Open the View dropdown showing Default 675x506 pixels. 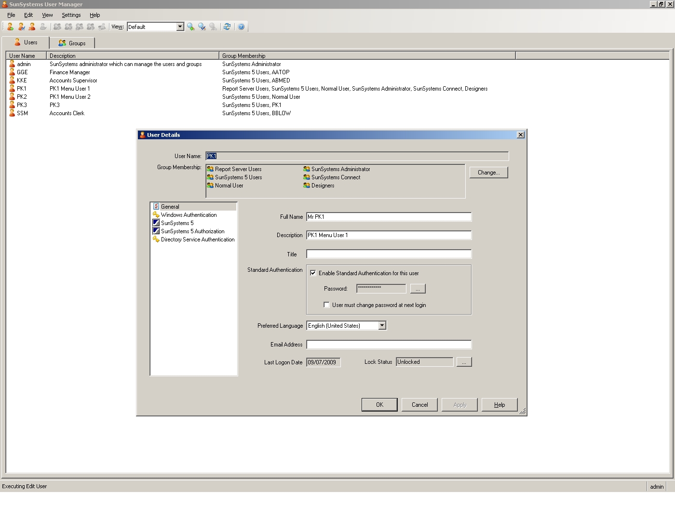(x=180, y=27)
